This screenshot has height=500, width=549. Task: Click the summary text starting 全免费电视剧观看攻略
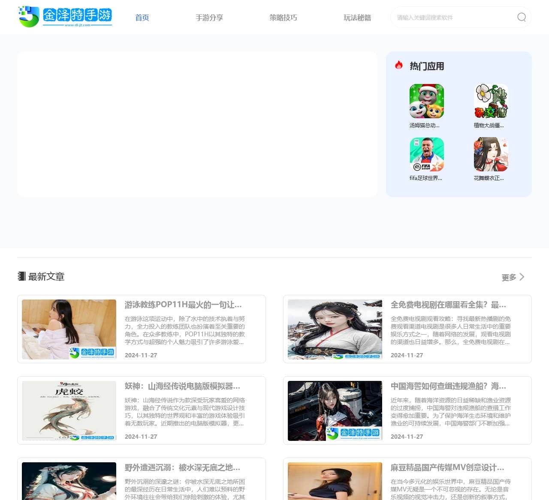pos(451,330)
